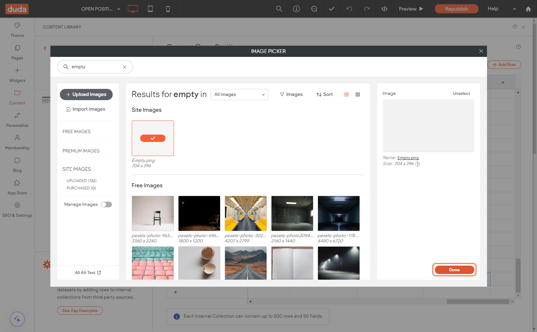Switch to grid view layout icon
The width and height of the screenshot is (537, 332).
346,95
